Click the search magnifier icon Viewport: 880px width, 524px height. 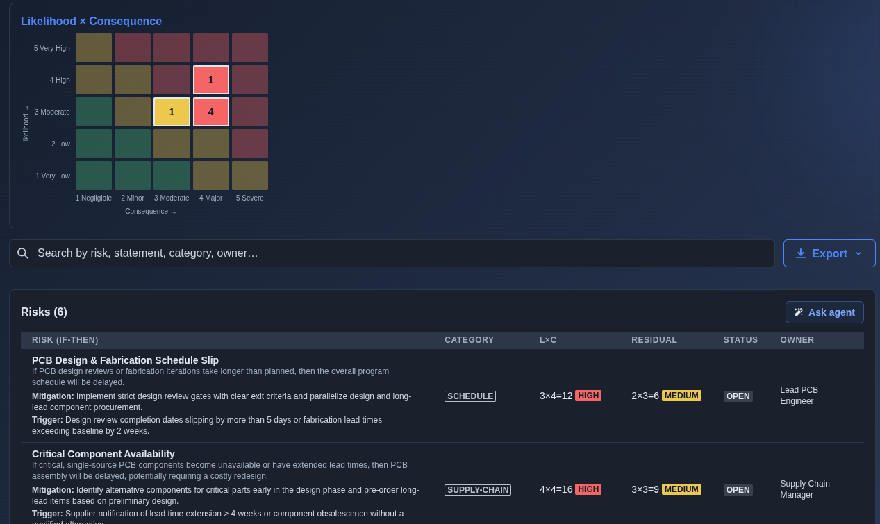click(23, 253)
